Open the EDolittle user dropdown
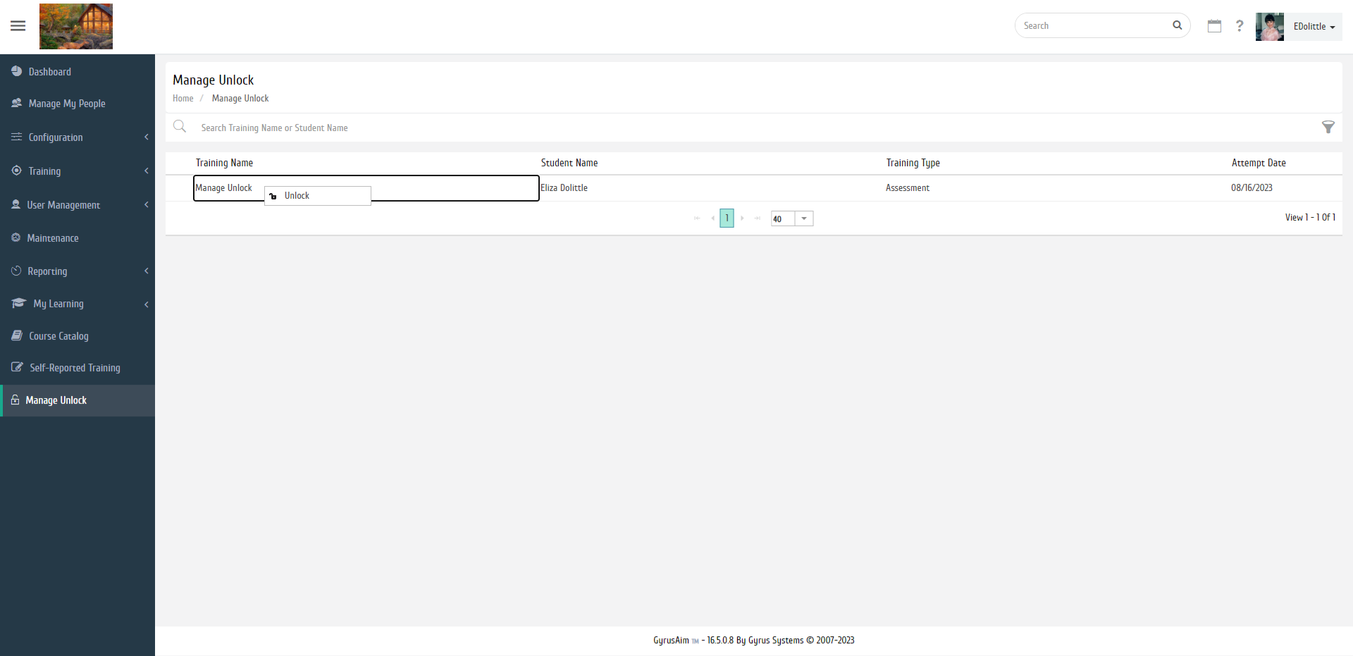This screenshot has height=656, width=1353. click(x=1314, y=27)
